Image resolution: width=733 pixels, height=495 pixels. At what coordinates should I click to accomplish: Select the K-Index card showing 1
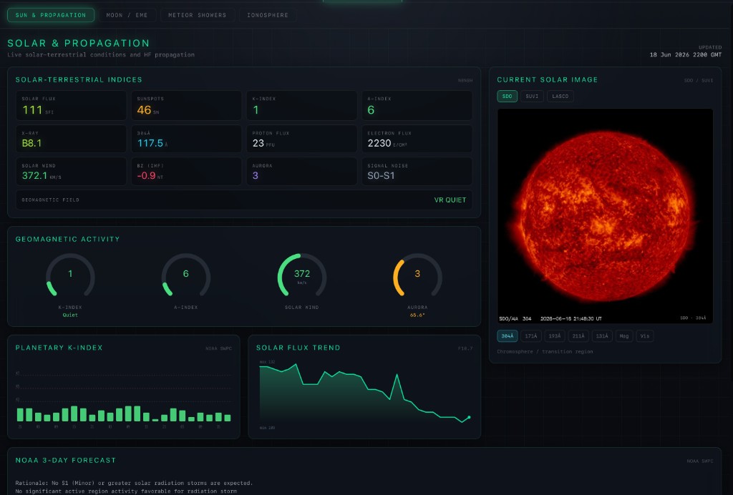click(x=302, y=106)
